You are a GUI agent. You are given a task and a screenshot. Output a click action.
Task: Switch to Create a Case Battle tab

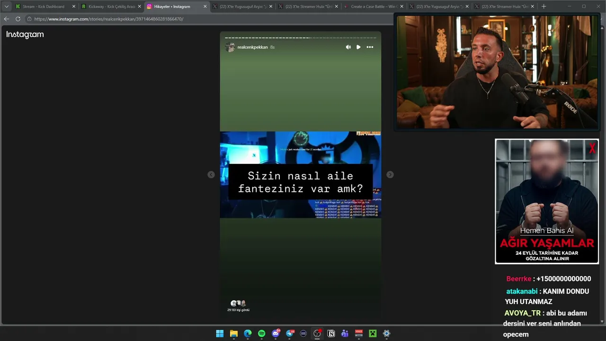[374, 7]
